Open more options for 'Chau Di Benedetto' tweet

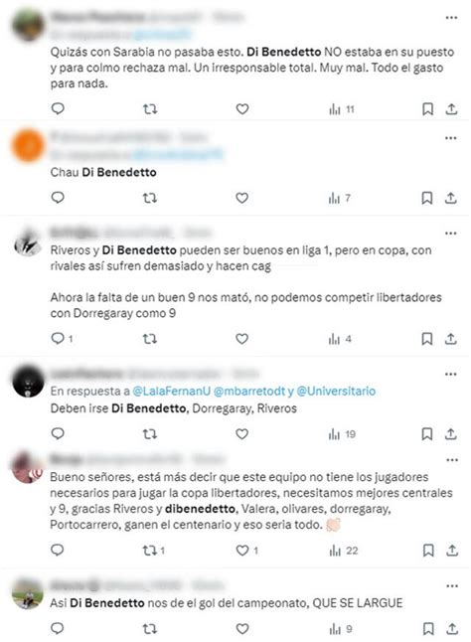tap(450, 138)
